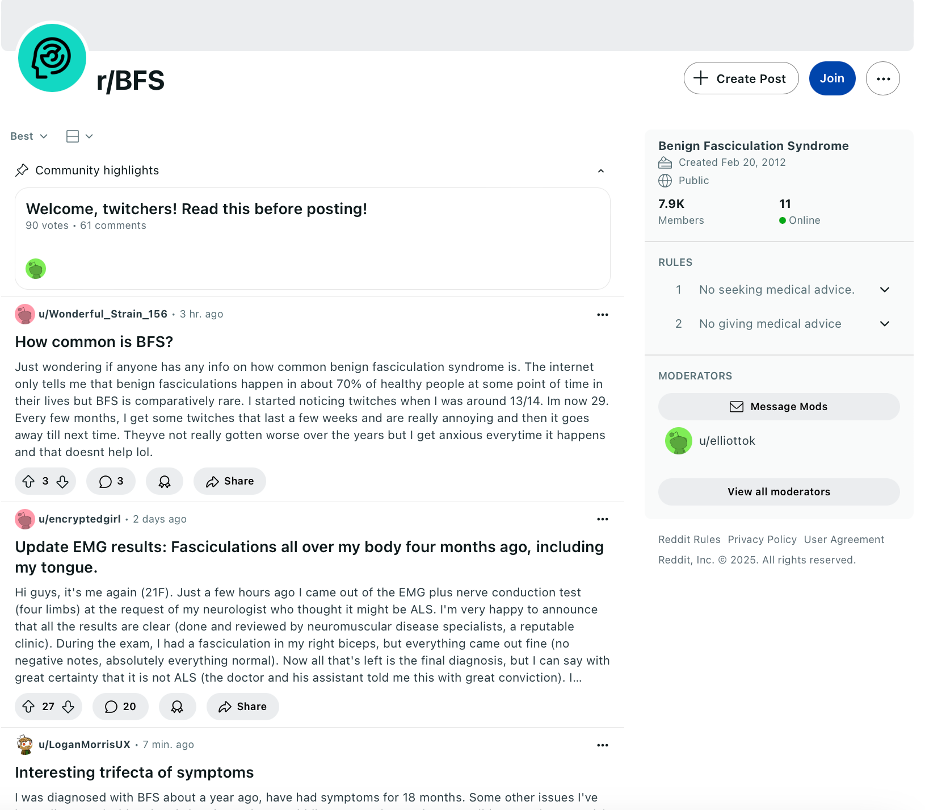
Task: Downvote the Update EMG results post
Action: pyautogui.click(x=68, y=707)
